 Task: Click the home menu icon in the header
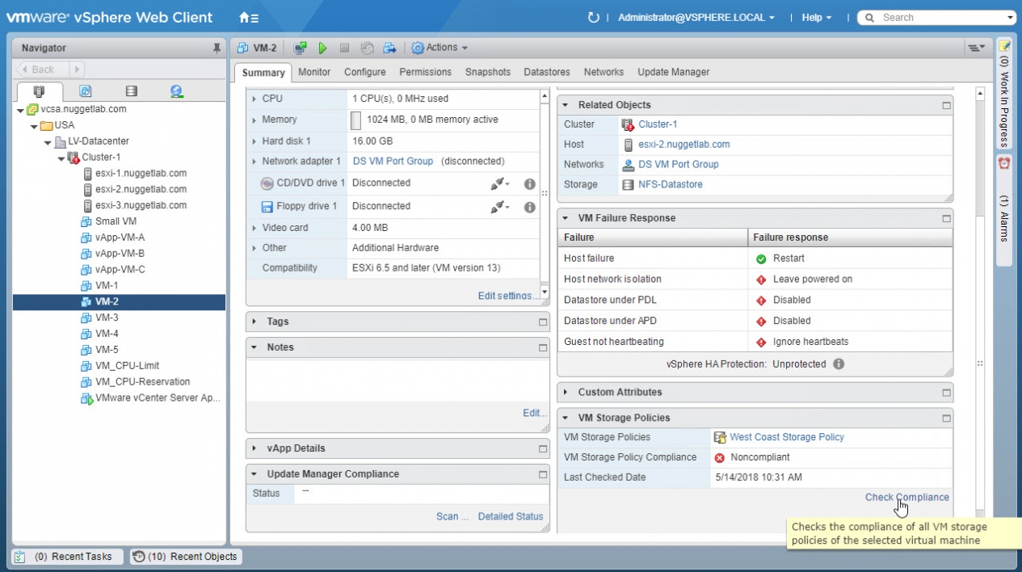tap(248, 18)
